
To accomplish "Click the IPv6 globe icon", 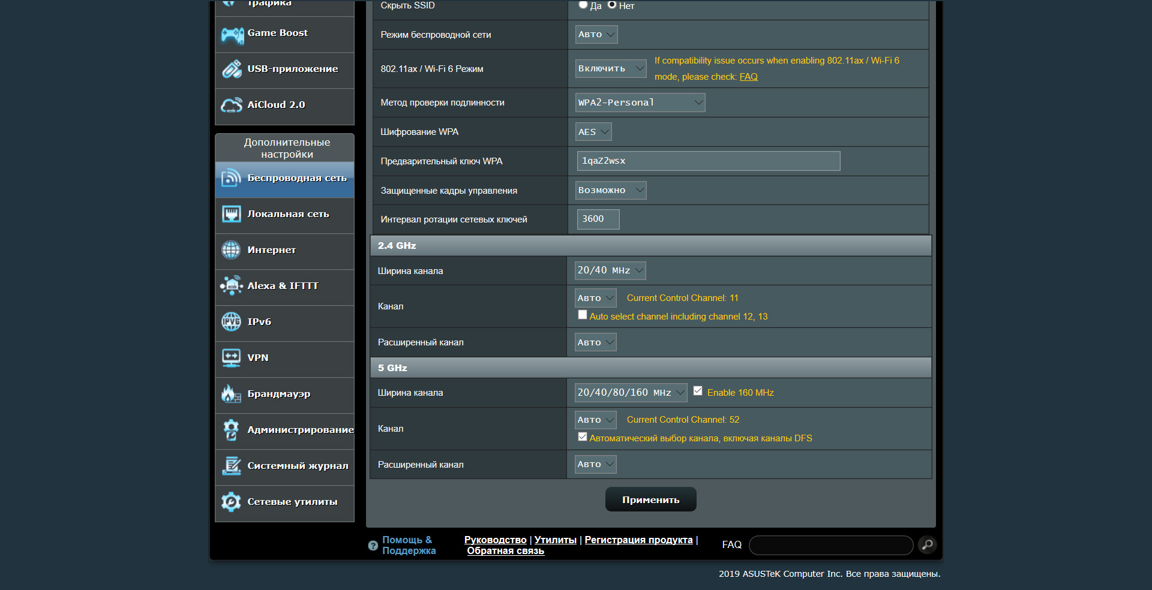I will pyautogui.click(x=231, y=322).
